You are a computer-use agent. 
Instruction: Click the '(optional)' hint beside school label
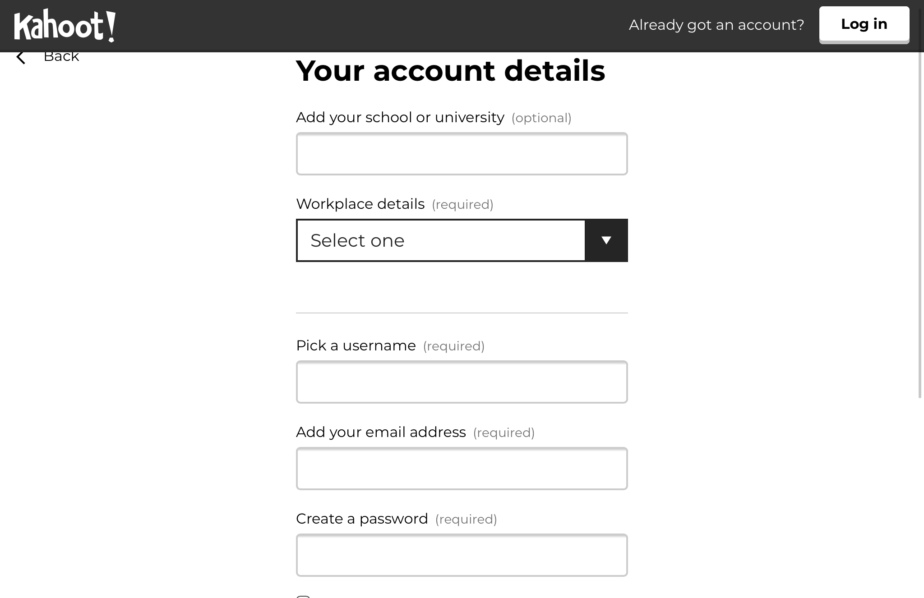point(541,118)
